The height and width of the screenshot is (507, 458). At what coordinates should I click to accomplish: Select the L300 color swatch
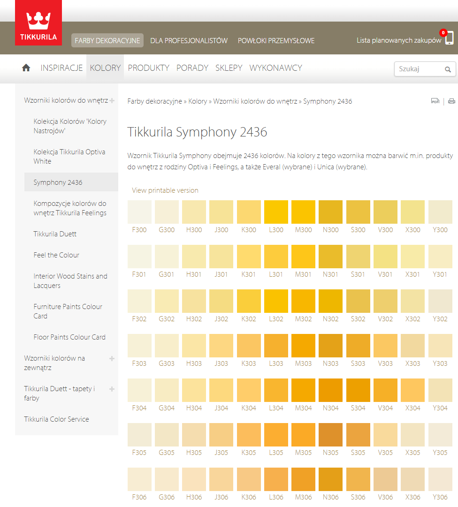click(x=276, y=212)
